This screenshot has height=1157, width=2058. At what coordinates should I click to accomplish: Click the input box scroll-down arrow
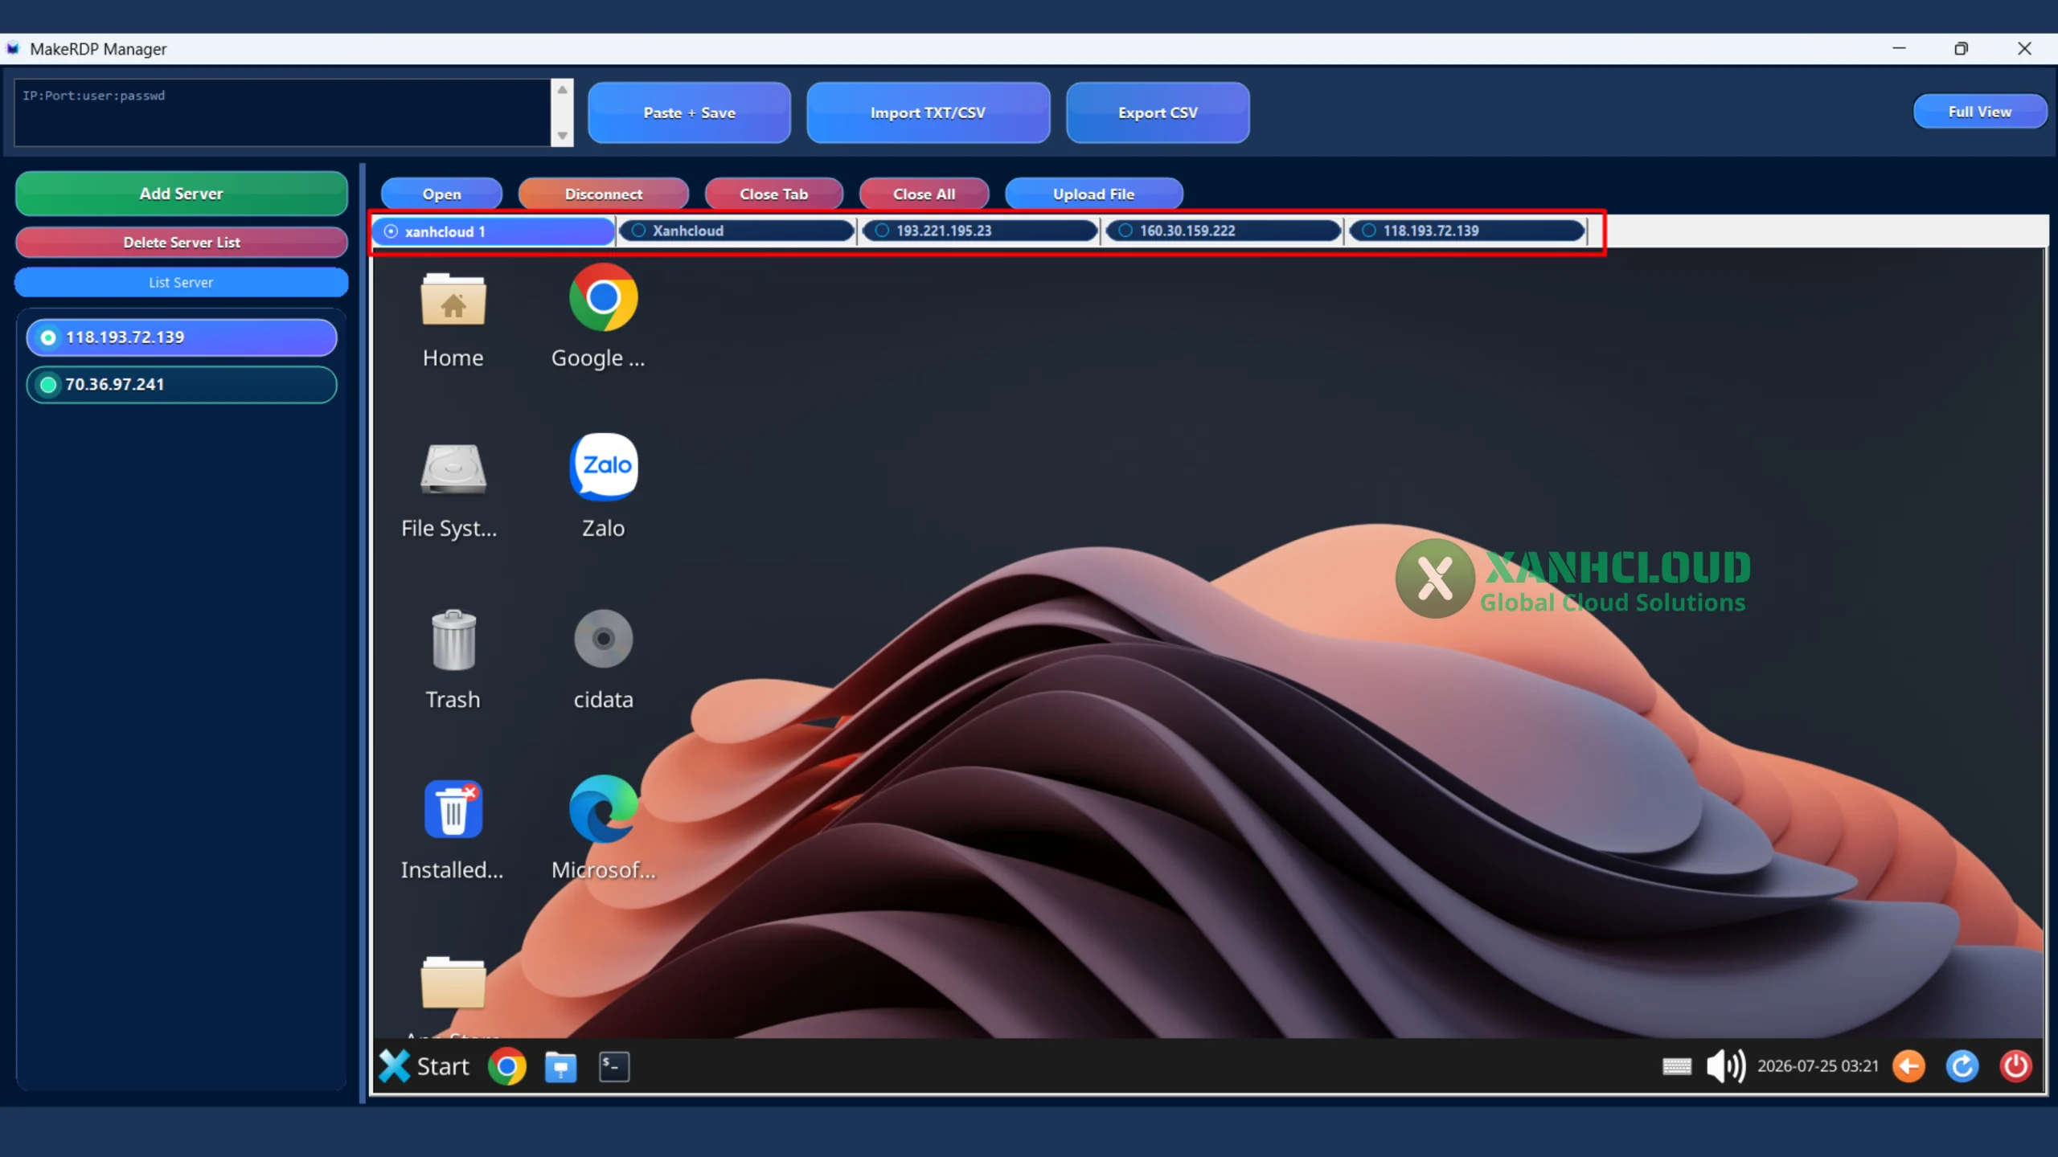point(562,136)
